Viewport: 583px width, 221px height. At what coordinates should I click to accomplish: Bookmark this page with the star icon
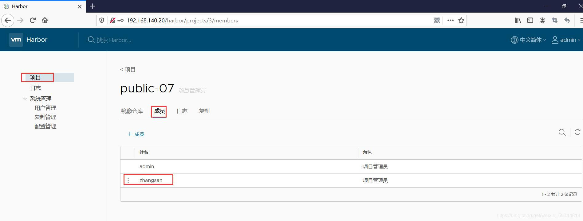(x=461, y=21)
